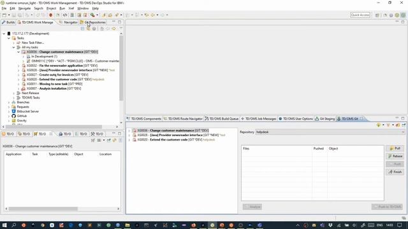
Task: Click the Location column header
Action: [105, 154]
